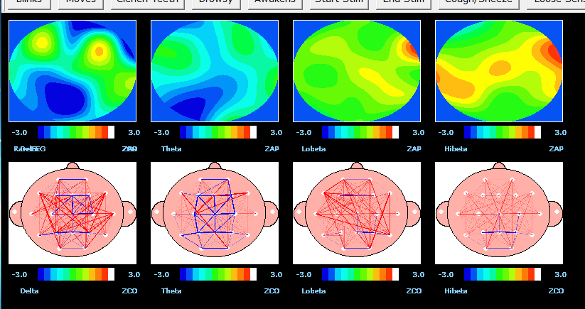Open the Lobeta ZAP brain map
The height and width of the screenshot is (309, 585).
tap(356, 71)
